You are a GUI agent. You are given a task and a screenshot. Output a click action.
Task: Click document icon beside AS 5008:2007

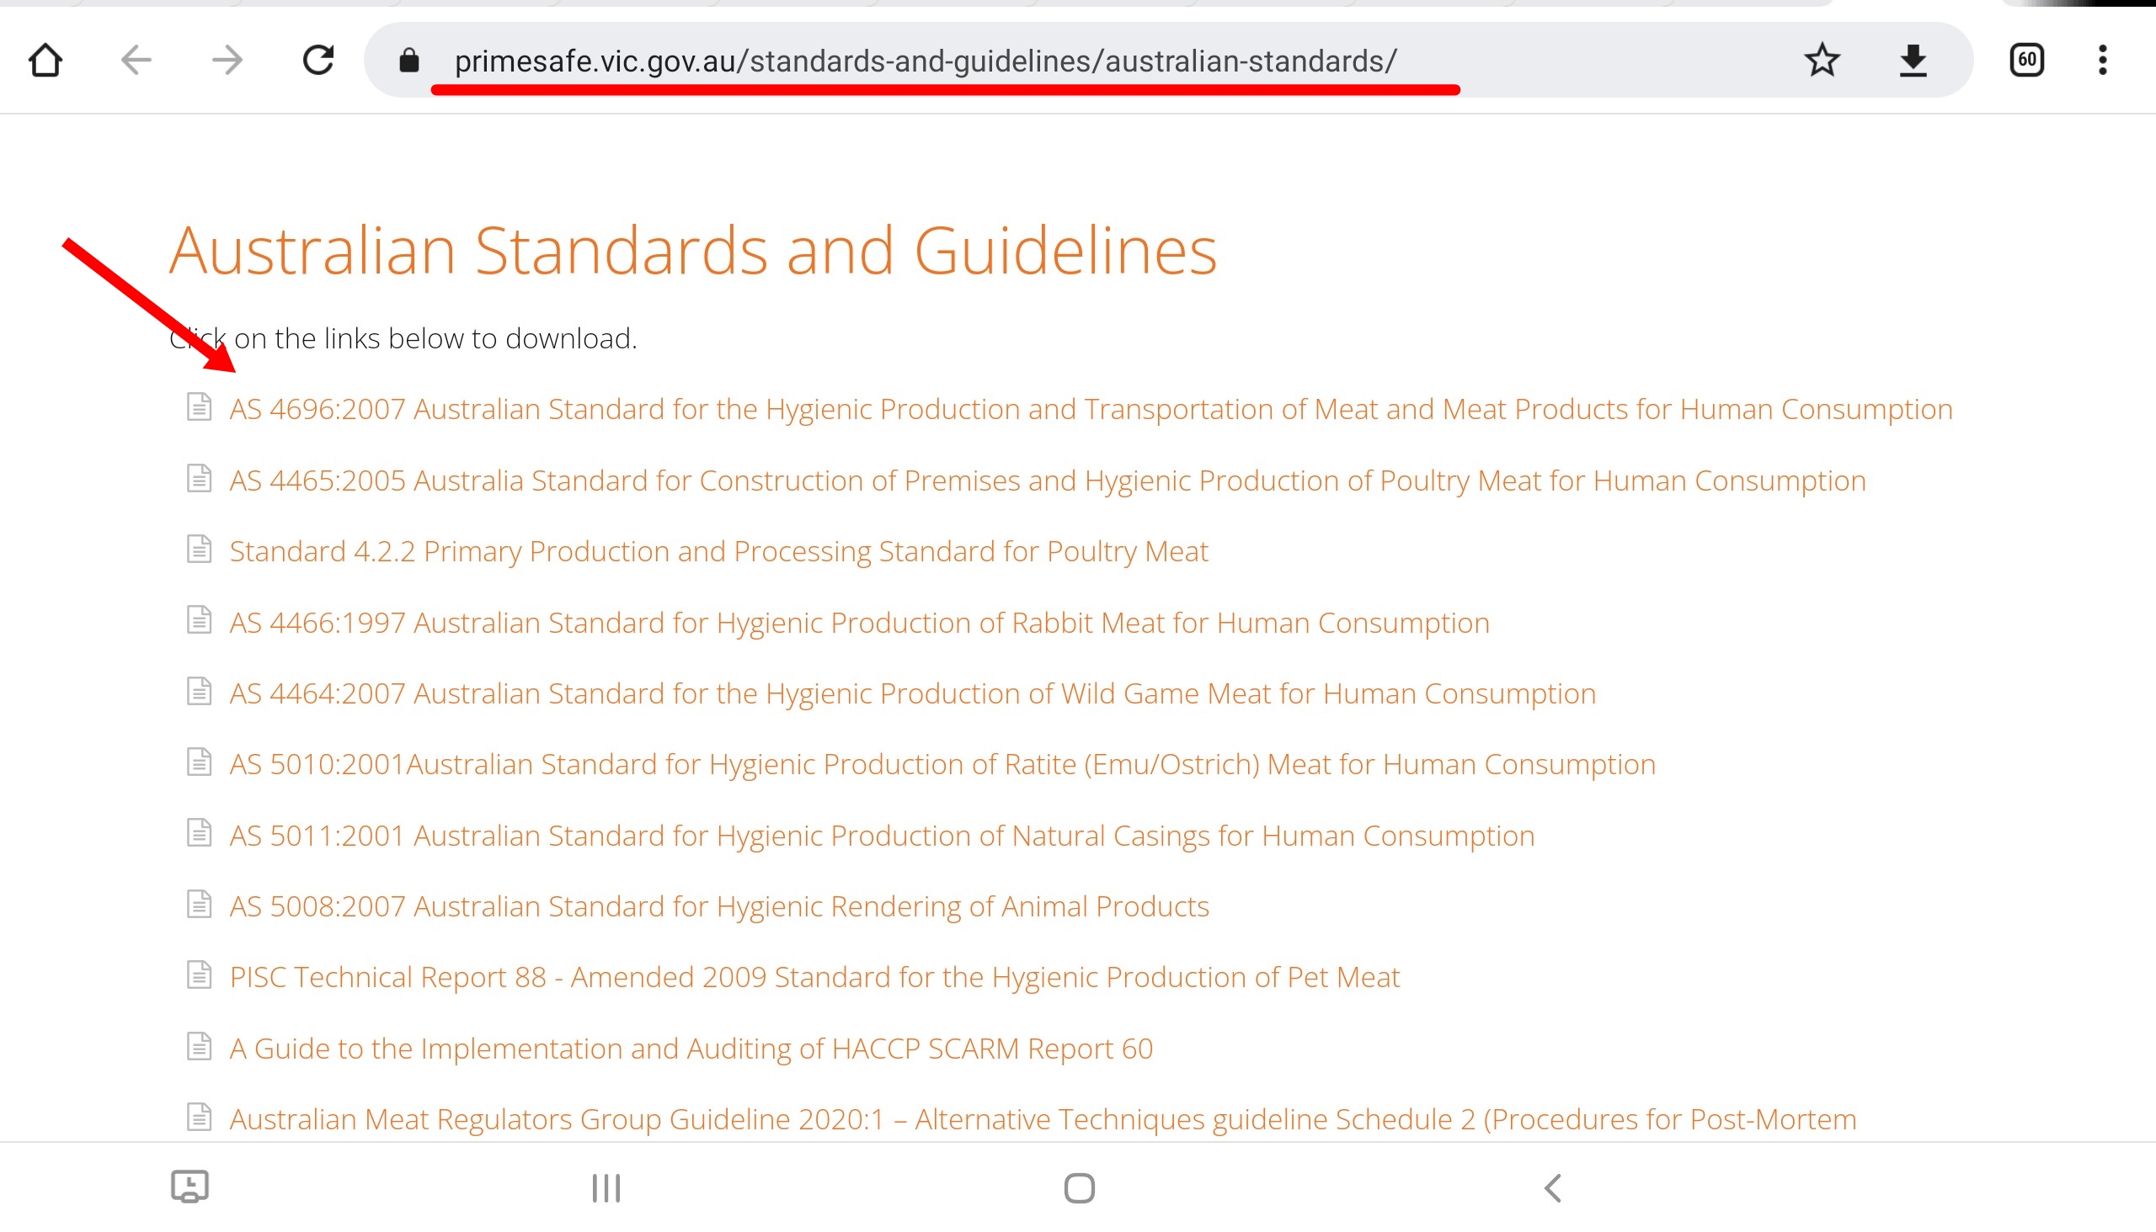click(x=199, y=905)
